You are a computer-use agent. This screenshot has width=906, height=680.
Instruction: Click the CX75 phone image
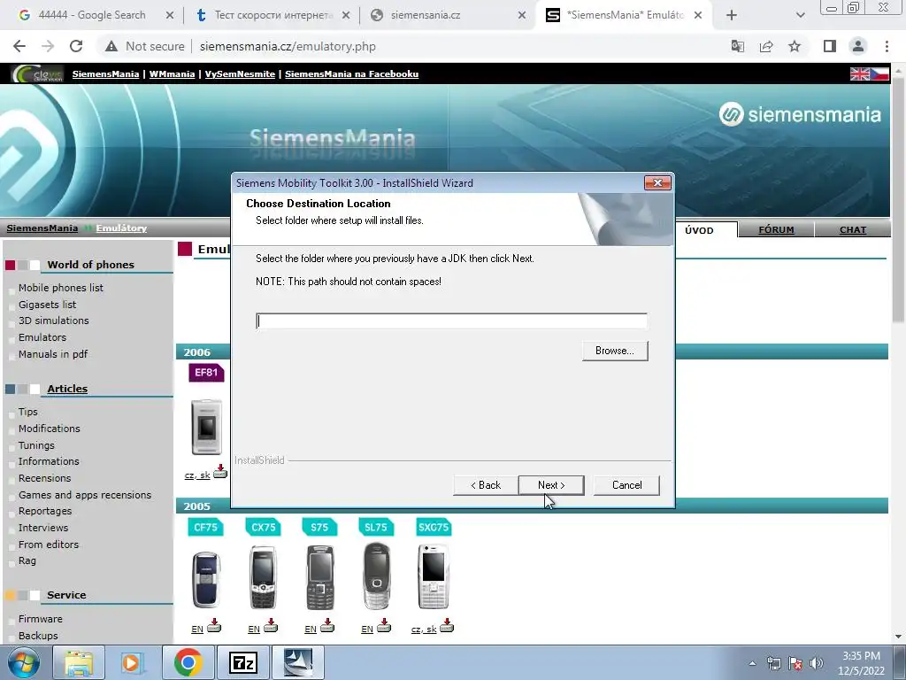coord(263,577)
